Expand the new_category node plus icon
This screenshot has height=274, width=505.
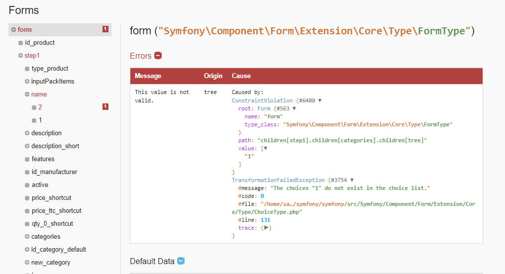(27, 262)
